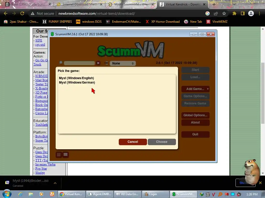Click the ScummVM logo in the launcher

click(131, 49)
